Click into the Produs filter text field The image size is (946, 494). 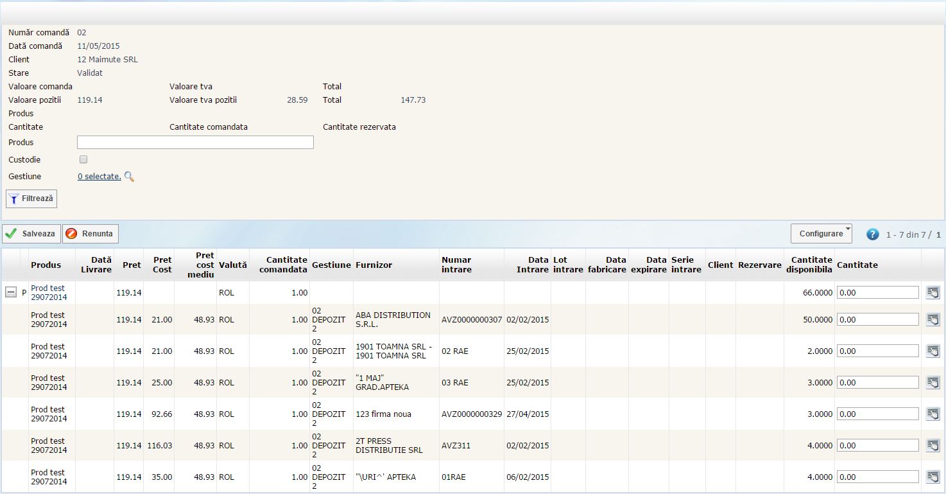(195, 143)
